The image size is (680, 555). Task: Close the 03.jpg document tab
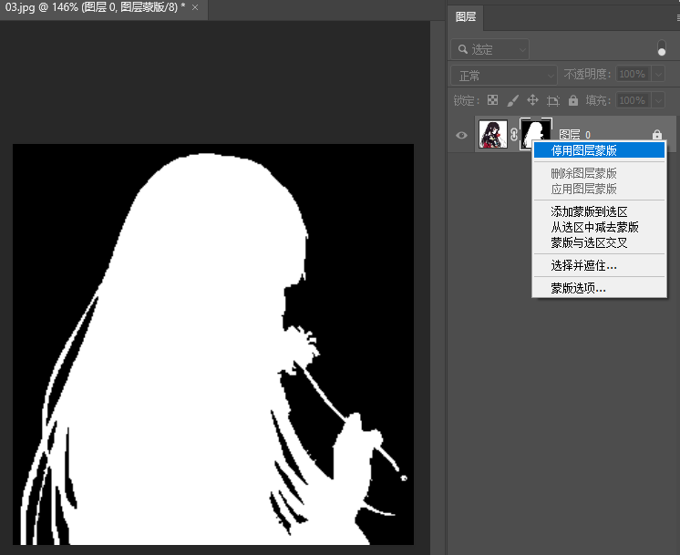pos(195,7)
